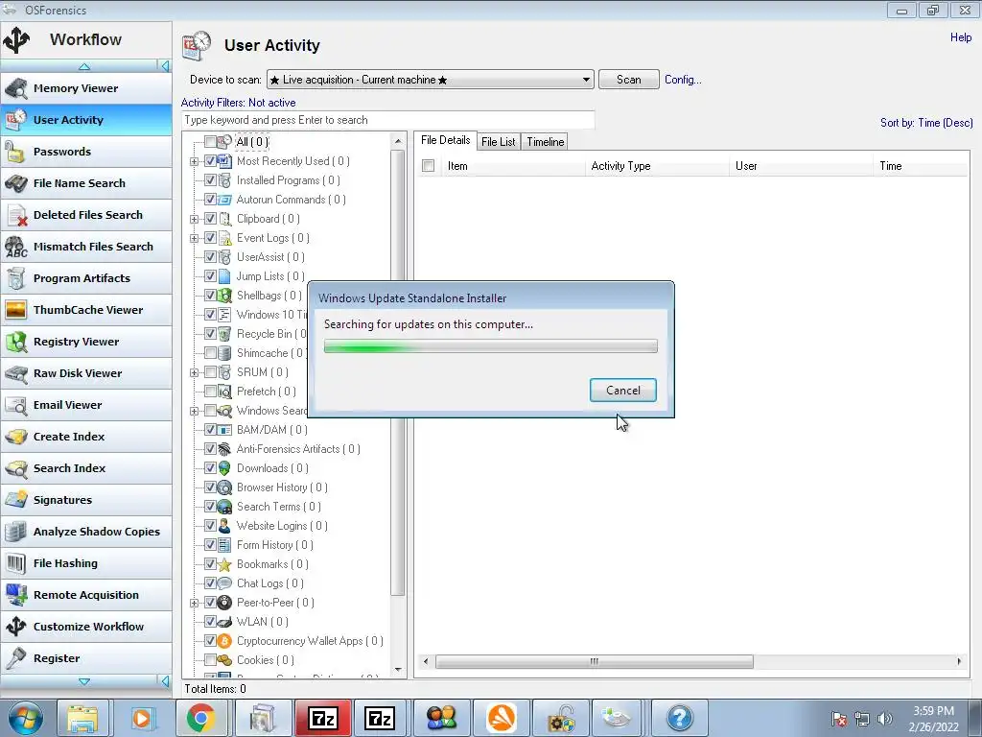
Task: Click the Cryptocurrency Wallet Apps bitcoin icon
Action: tap(224, 641)
